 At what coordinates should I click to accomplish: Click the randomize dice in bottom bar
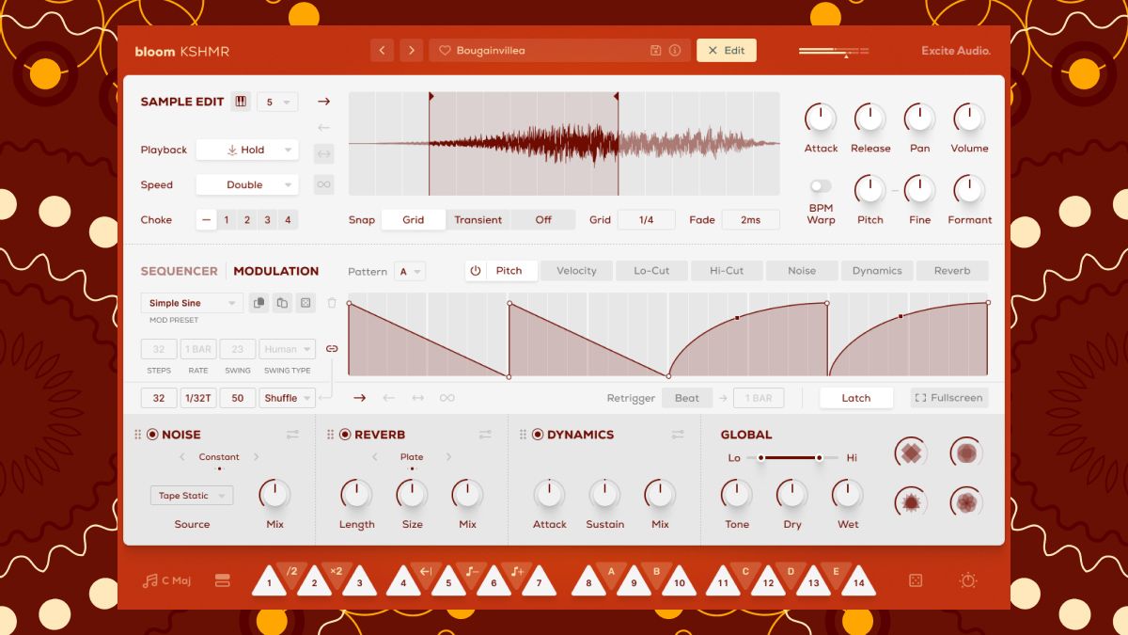click(x=915, y=580)
